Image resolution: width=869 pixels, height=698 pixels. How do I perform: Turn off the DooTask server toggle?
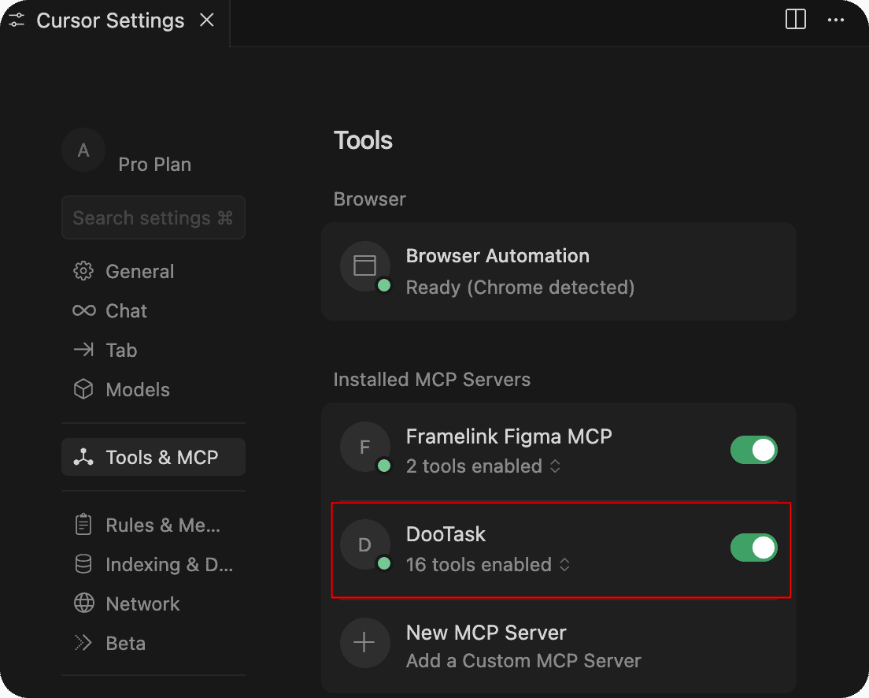click(753, 548)
